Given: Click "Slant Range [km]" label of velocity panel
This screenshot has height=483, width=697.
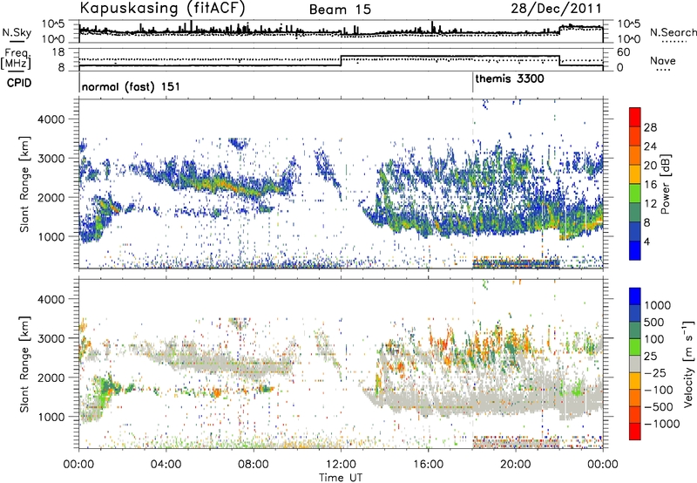Looking at the screenshot, I should tap(24, 364).
